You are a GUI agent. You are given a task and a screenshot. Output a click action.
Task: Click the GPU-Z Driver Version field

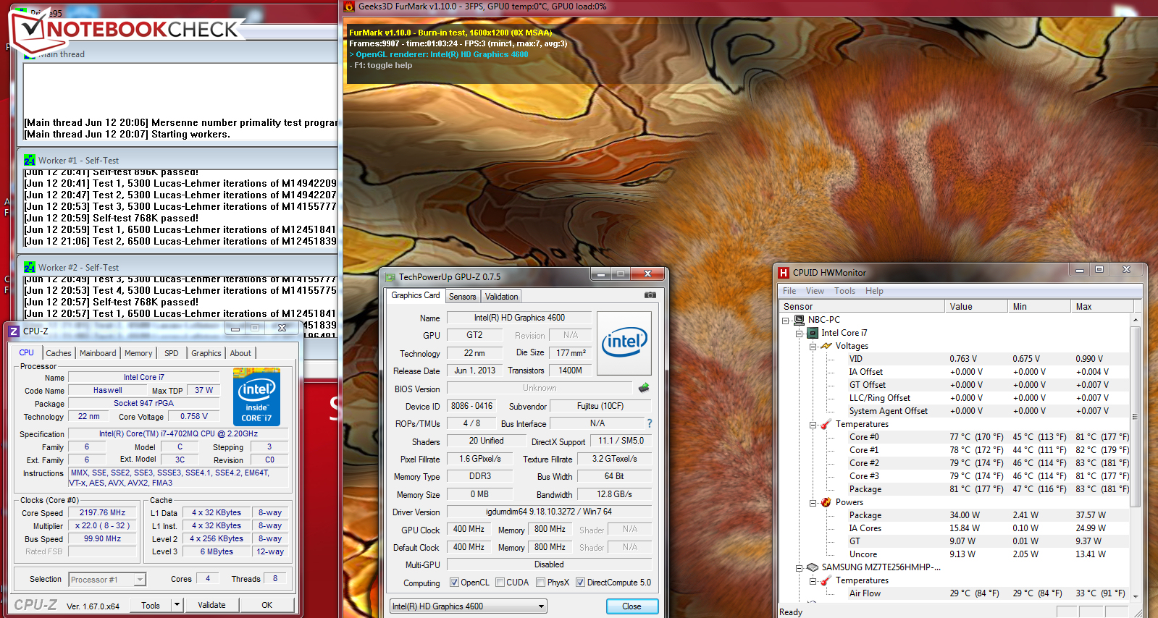pos(549,512)
